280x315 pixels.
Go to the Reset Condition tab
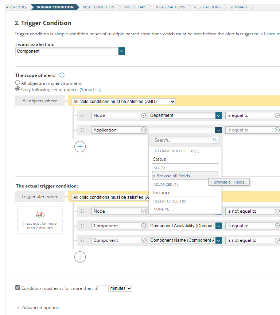coord(98,7)
